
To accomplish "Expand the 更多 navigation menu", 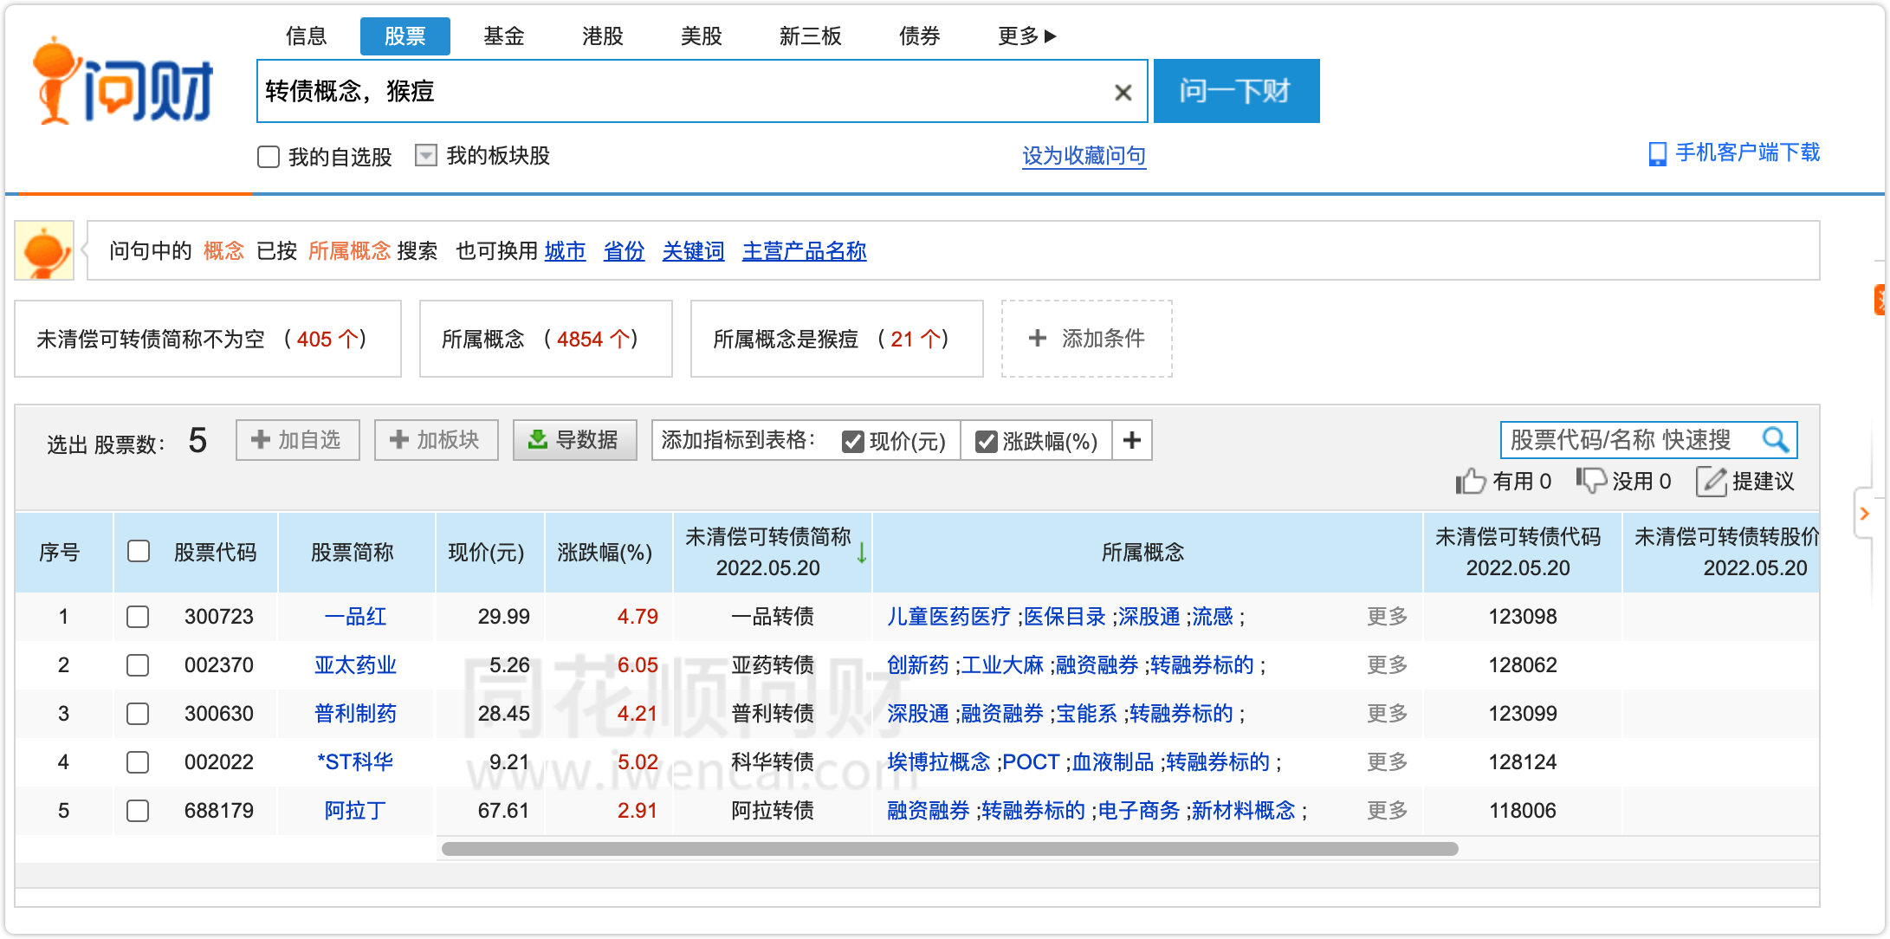I will (1026, 36).
